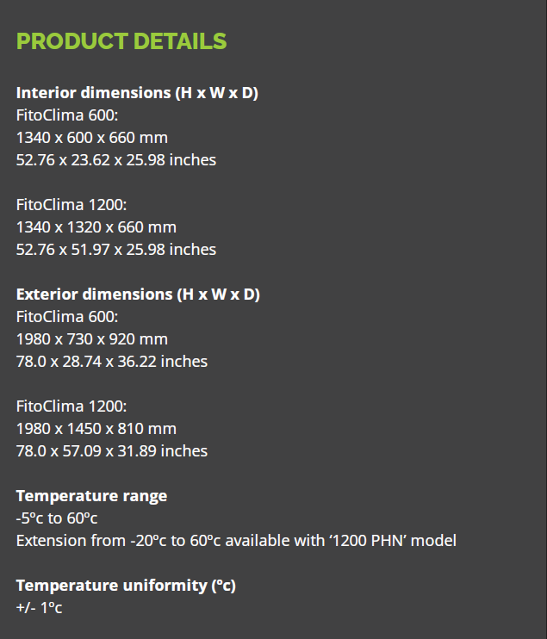547x639 pixels.
Task: Click the Temperature uniformity (ºc) heading
Action: [x=126, y=586]
